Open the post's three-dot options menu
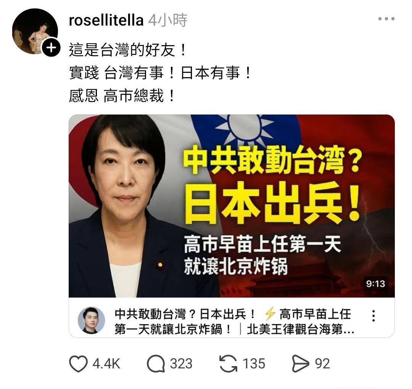This screenshot has width=412, height=389. [x=386, y=19]
